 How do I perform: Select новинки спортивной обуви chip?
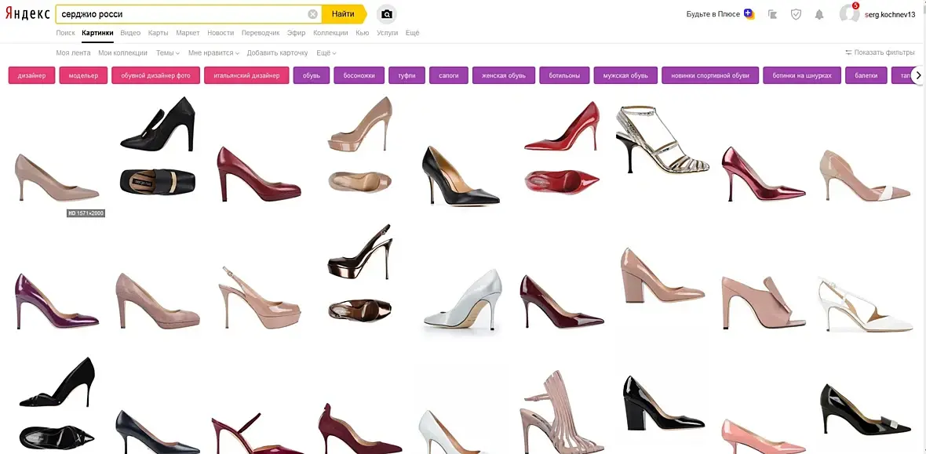pyautogui.click(x=710, y=75)
